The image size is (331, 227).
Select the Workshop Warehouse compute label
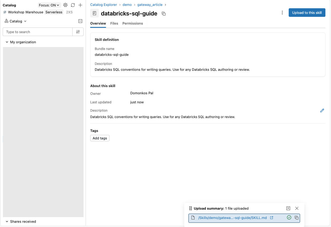click(x=26, y=12)
